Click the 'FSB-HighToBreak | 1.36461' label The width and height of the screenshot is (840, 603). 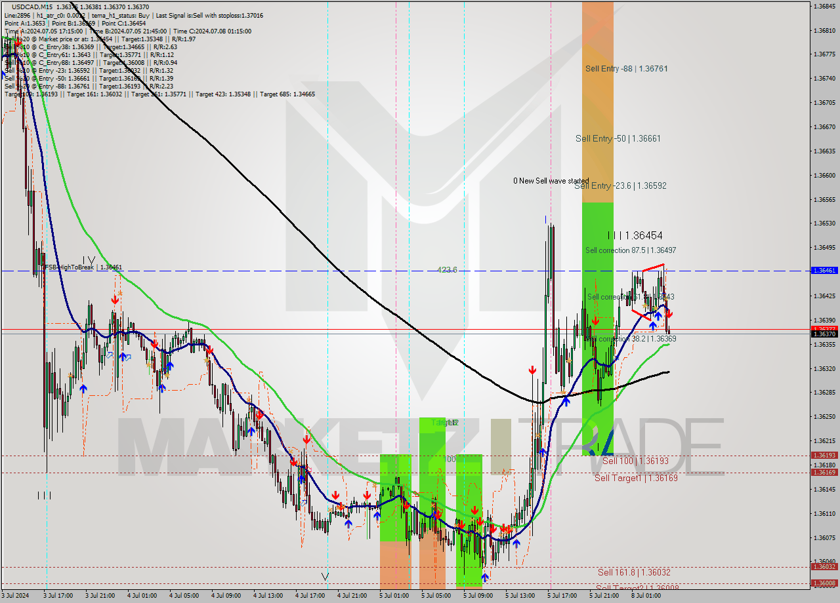(x=83, y=267)
